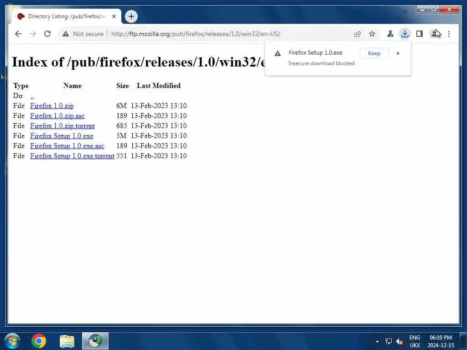
Task: Click the Insecure download blocked message
Action: [322, 63]
